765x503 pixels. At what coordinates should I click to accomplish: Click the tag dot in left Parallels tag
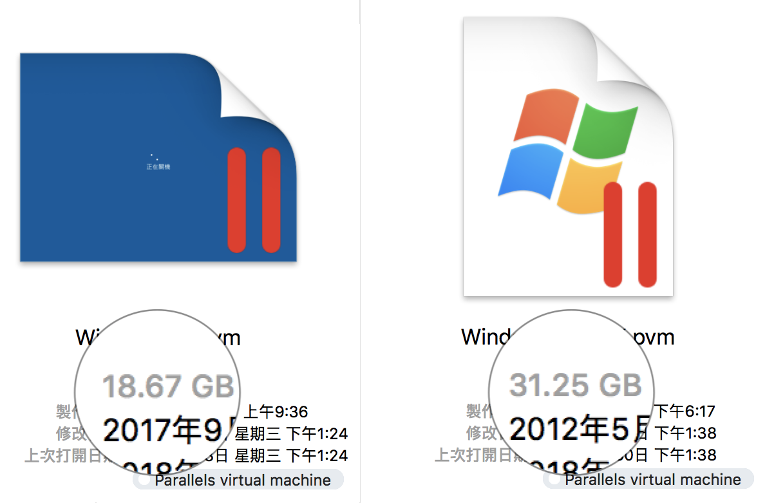(144, 480)
